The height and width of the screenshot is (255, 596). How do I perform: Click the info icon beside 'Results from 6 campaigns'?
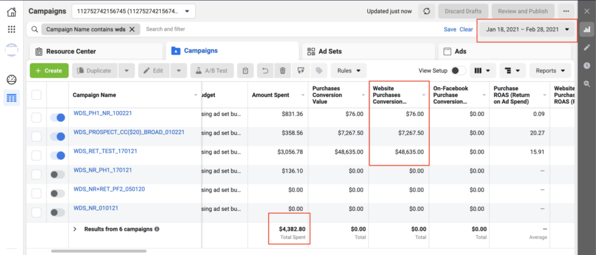157,229
